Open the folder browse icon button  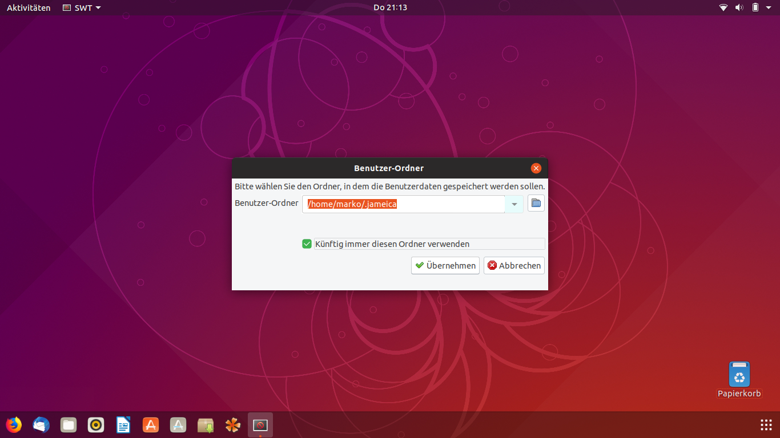[536, 203]
